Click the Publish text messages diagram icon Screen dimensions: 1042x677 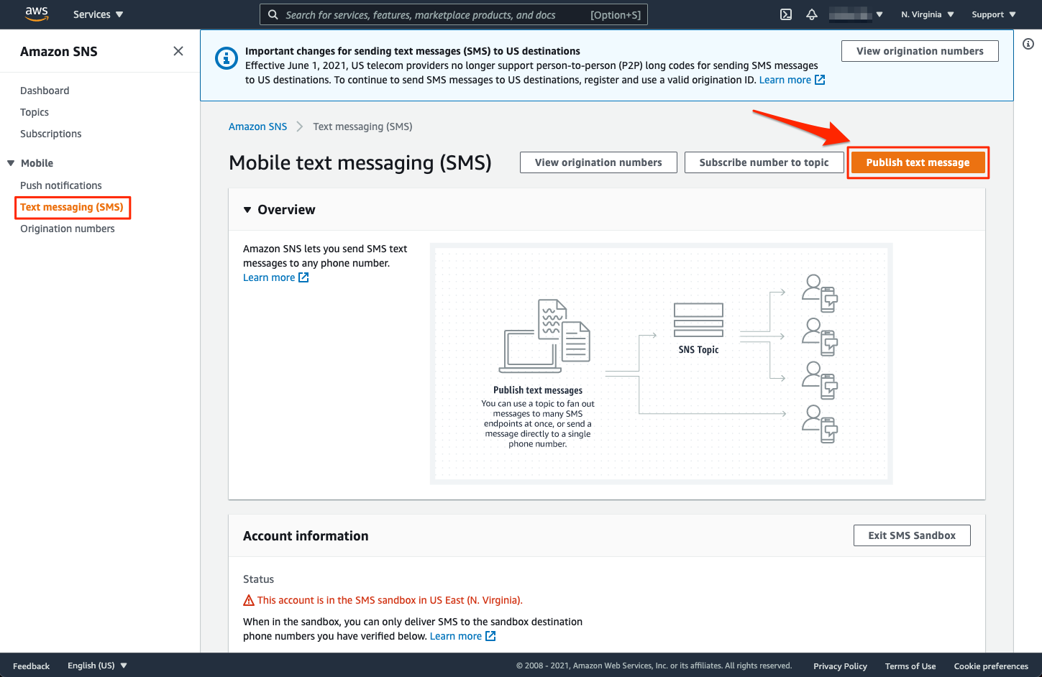pyautogui.click(x=545, y=336)
